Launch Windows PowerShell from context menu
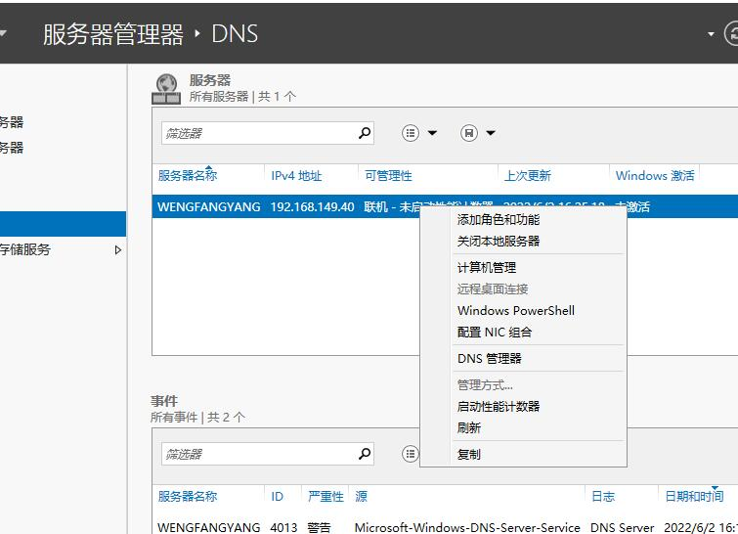Image resolution: width=738 pixels, height=534 pixels. [516, 311]
